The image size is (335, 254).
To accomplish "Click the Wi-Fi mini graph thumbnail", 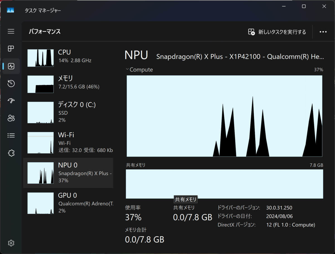I will tap(40, 143).
